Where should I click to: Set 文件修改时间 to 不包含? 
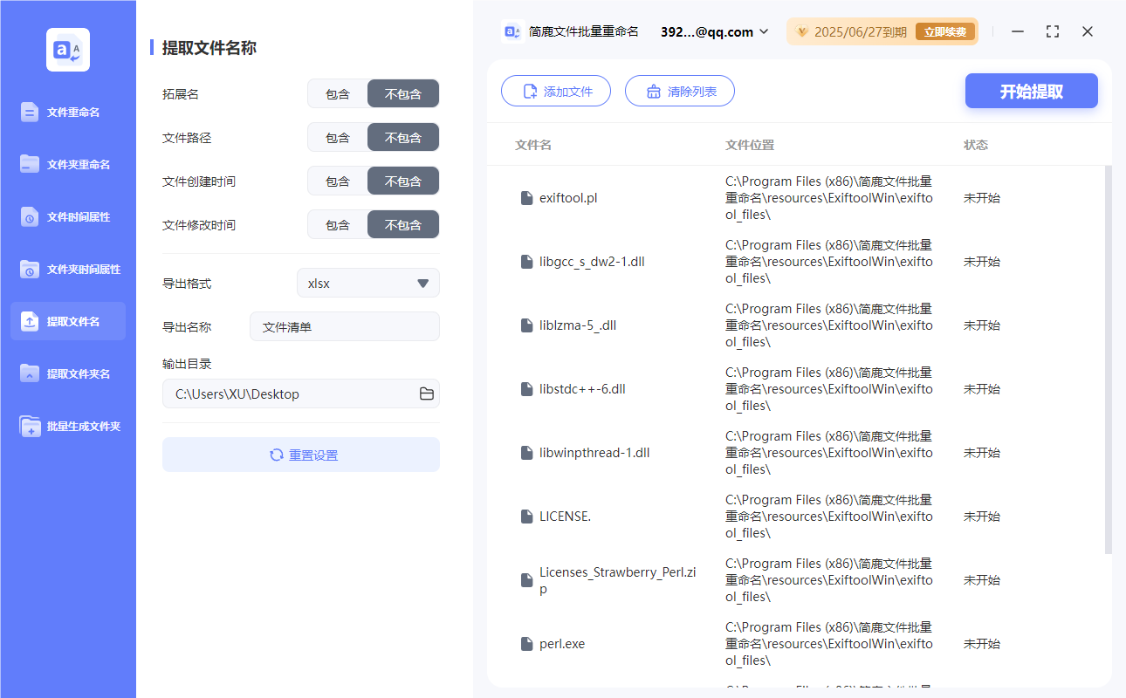click(402, 224)
